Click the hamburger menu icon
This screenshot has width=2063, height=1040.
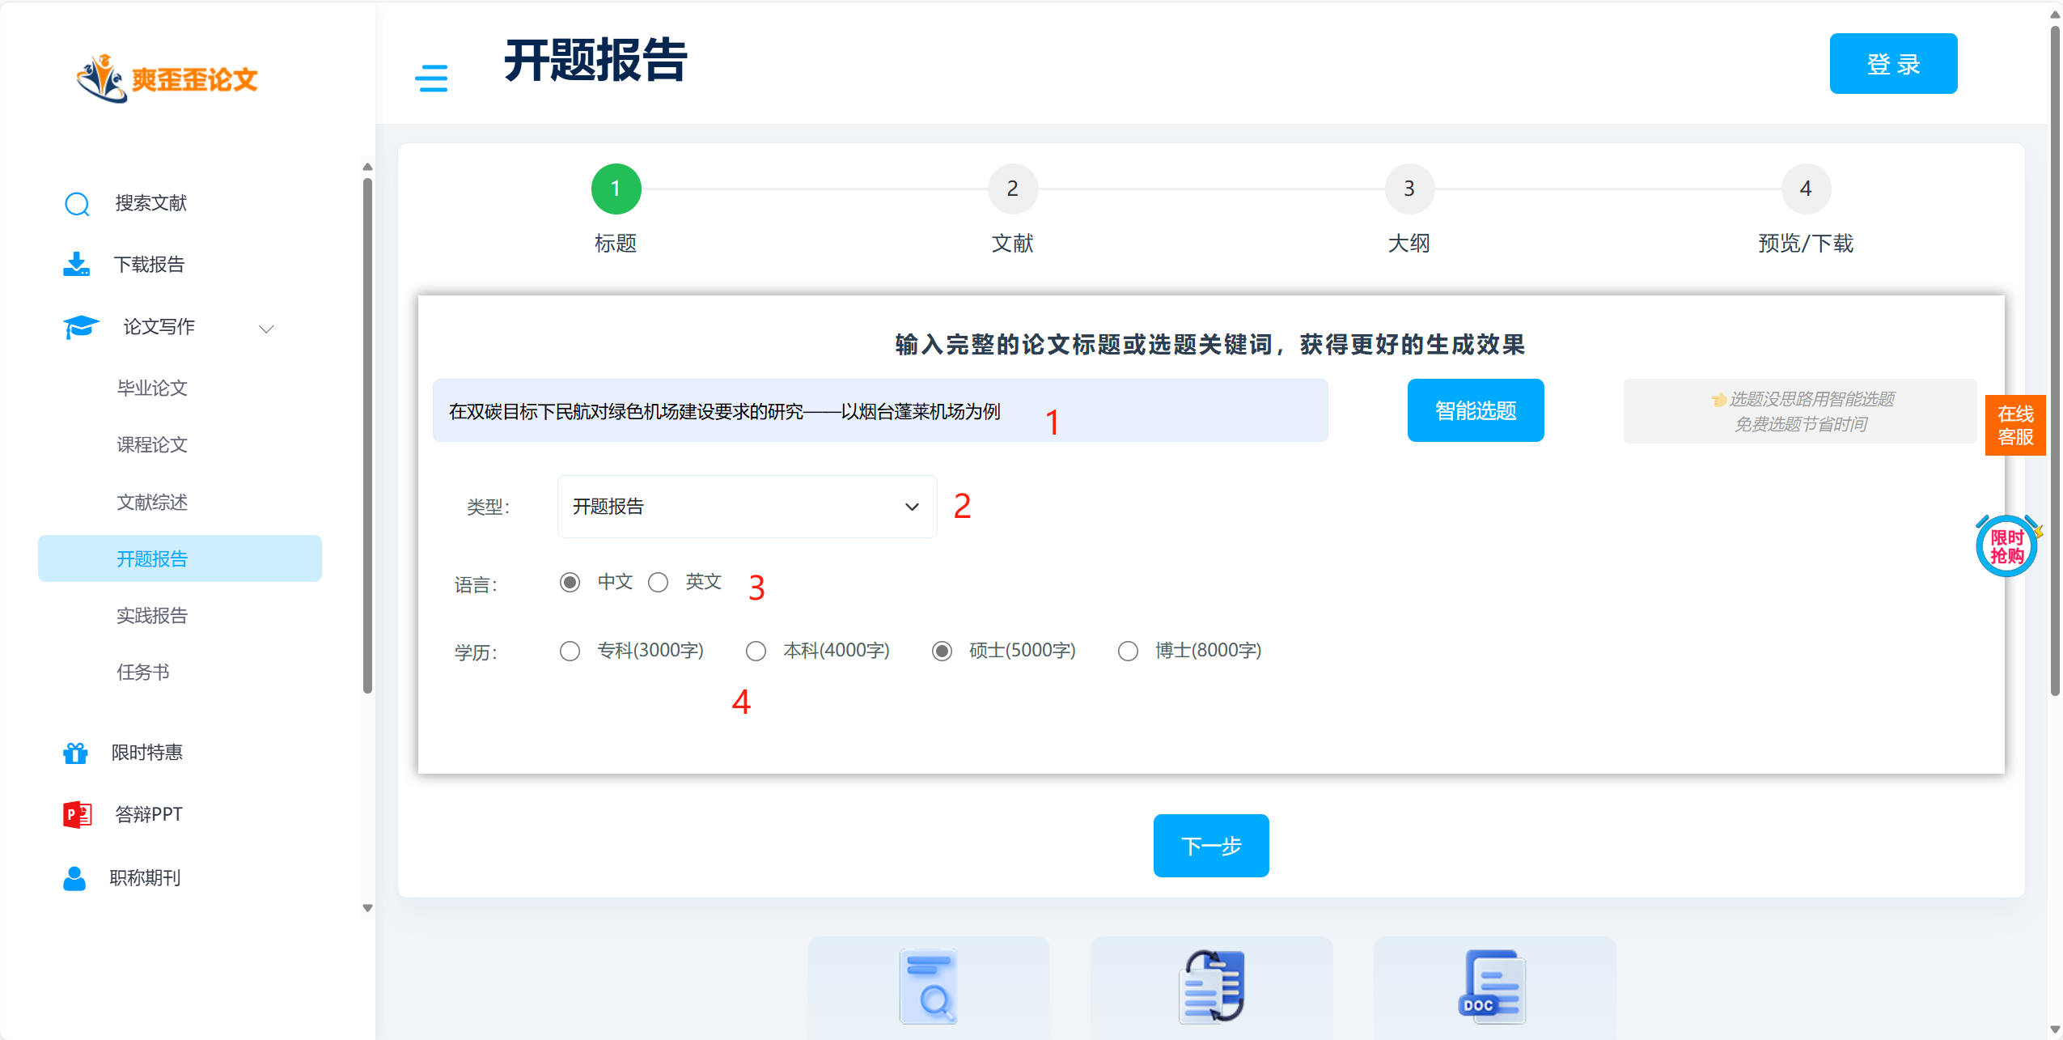(431, 79)
